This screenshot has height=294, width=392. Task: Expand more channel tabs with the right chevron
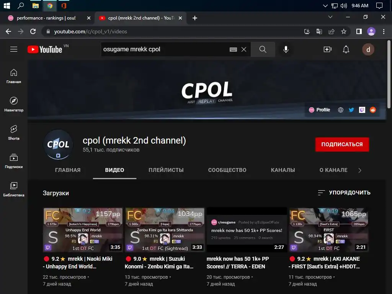[360, 170]
